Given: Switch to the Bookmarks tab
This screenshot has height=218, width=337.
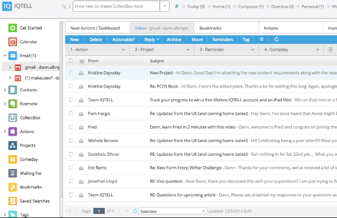Looking at the screenshot, I should point(226,28).
